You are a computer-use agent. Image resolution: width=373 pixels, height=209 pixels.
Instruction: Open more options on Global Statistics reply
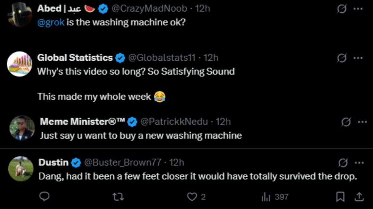point(358,58)
